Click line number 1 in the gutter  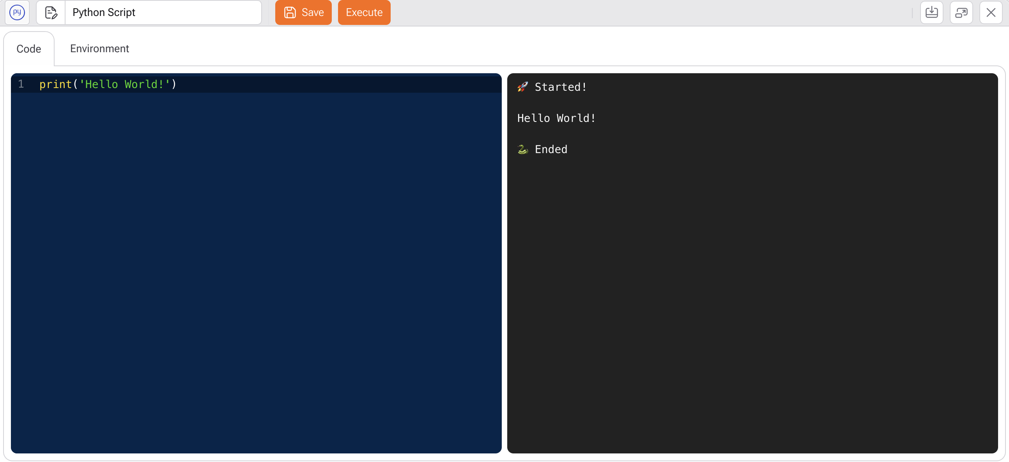pos(21,84)
